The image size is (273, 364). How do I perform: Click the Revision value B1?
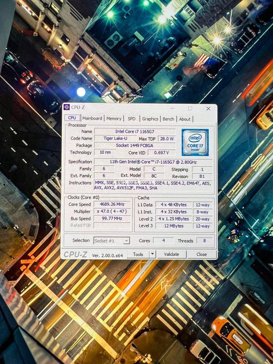202,176
